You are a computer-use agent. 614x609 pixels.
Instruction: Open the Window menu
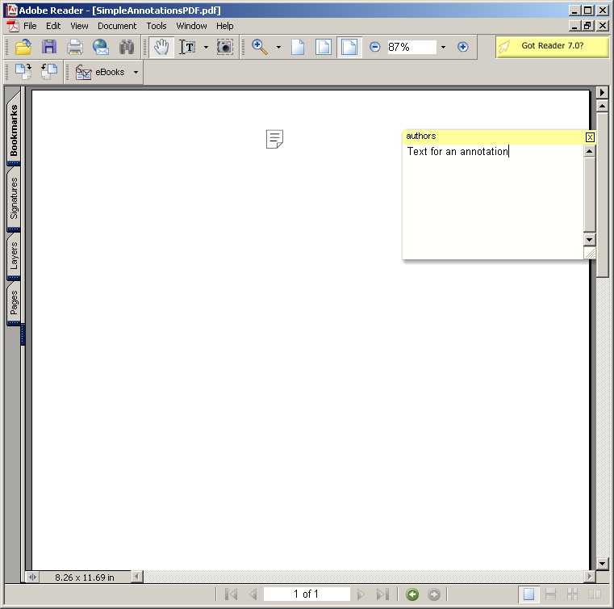coord(191,26)
